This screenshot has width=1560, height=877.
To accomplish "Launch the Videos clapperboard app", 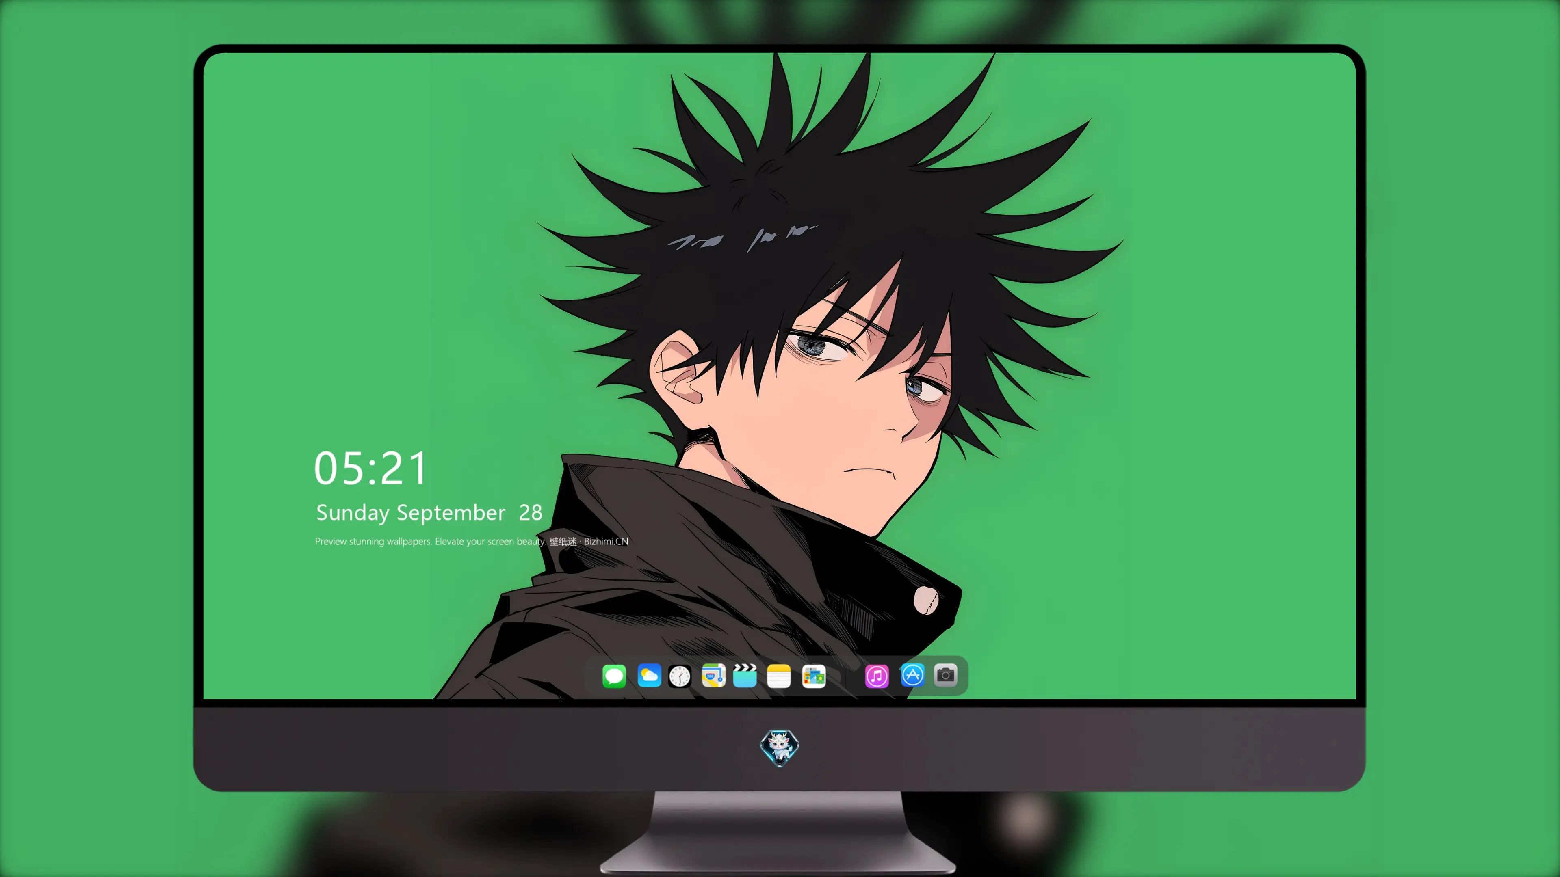I will tap(745, 676).
